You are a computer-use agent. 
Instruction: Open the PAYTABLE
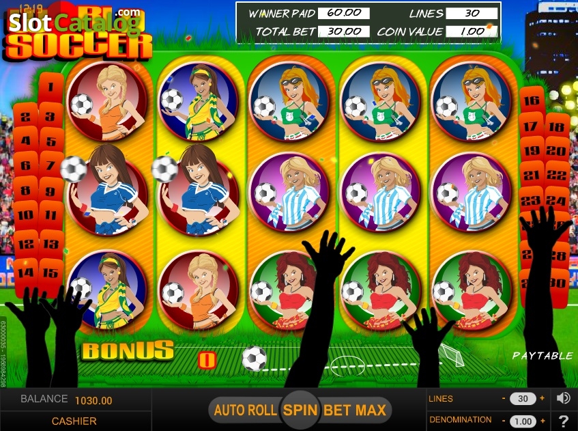(543, 356)
